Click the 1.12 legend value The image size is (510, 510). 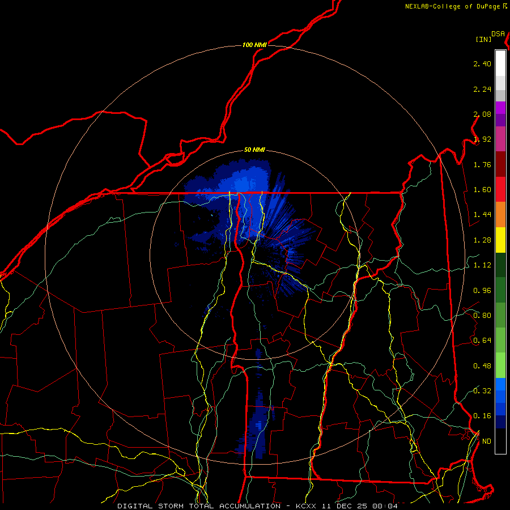pyautogui.click(x=482, y=265)
